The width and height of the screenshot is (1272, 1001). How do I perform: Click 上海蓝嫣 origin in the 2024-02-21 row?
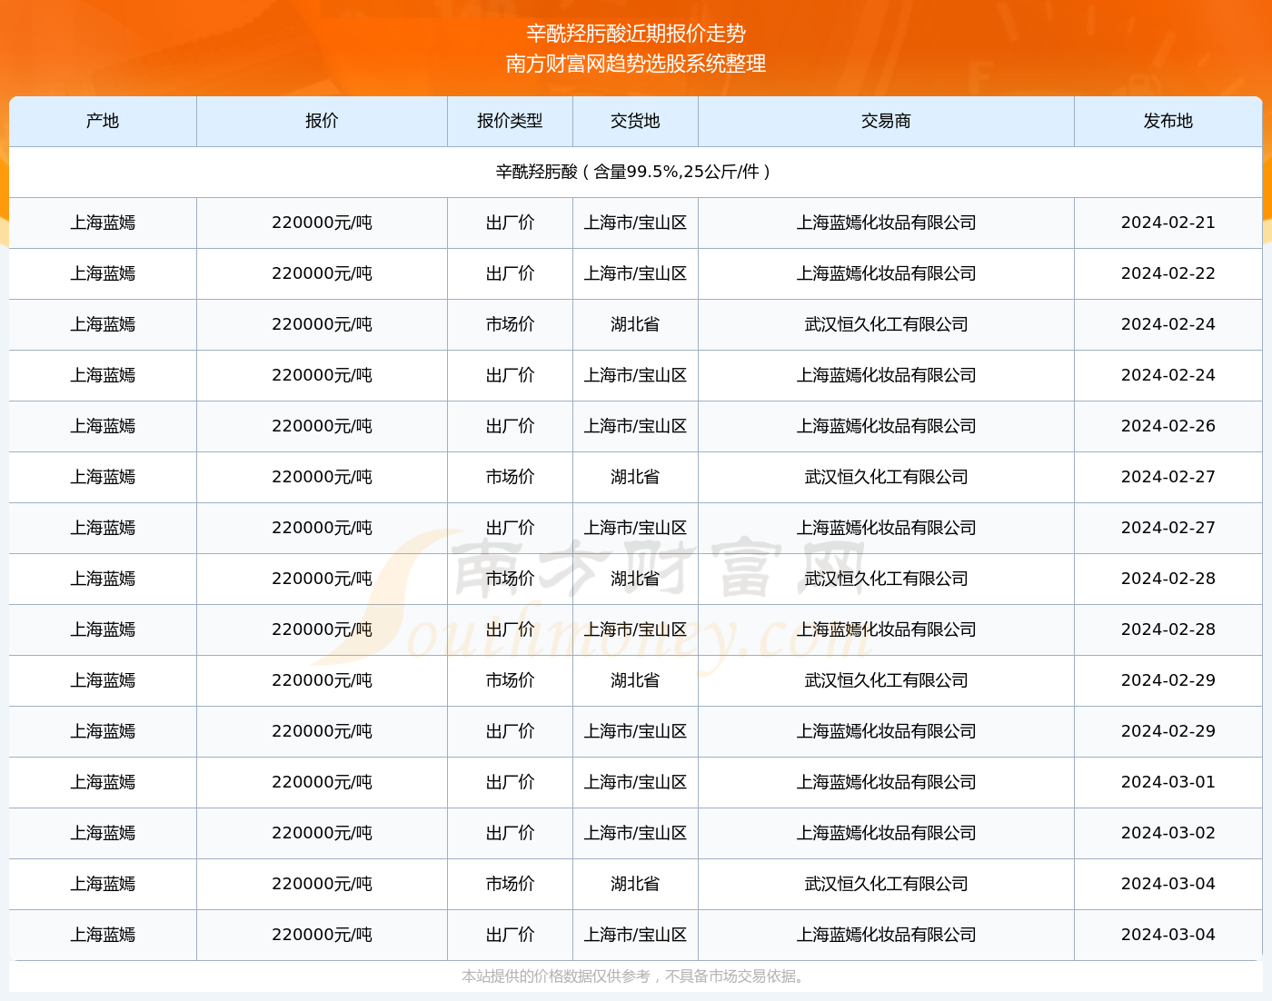pos(103,223)
